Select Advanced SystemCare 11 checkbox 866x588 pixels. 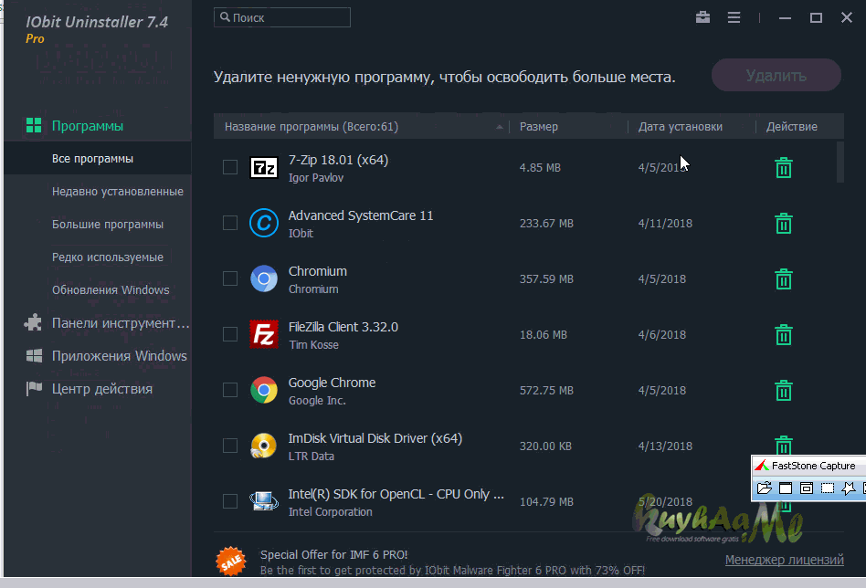pyautogui.click(x=230, y=223)
